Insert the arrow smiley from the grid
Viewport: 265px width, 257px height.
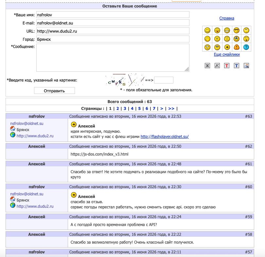(x=227, y=47)
